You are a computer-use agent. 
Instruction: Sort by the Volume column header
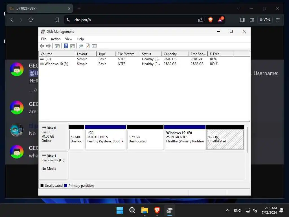[57, 54]
